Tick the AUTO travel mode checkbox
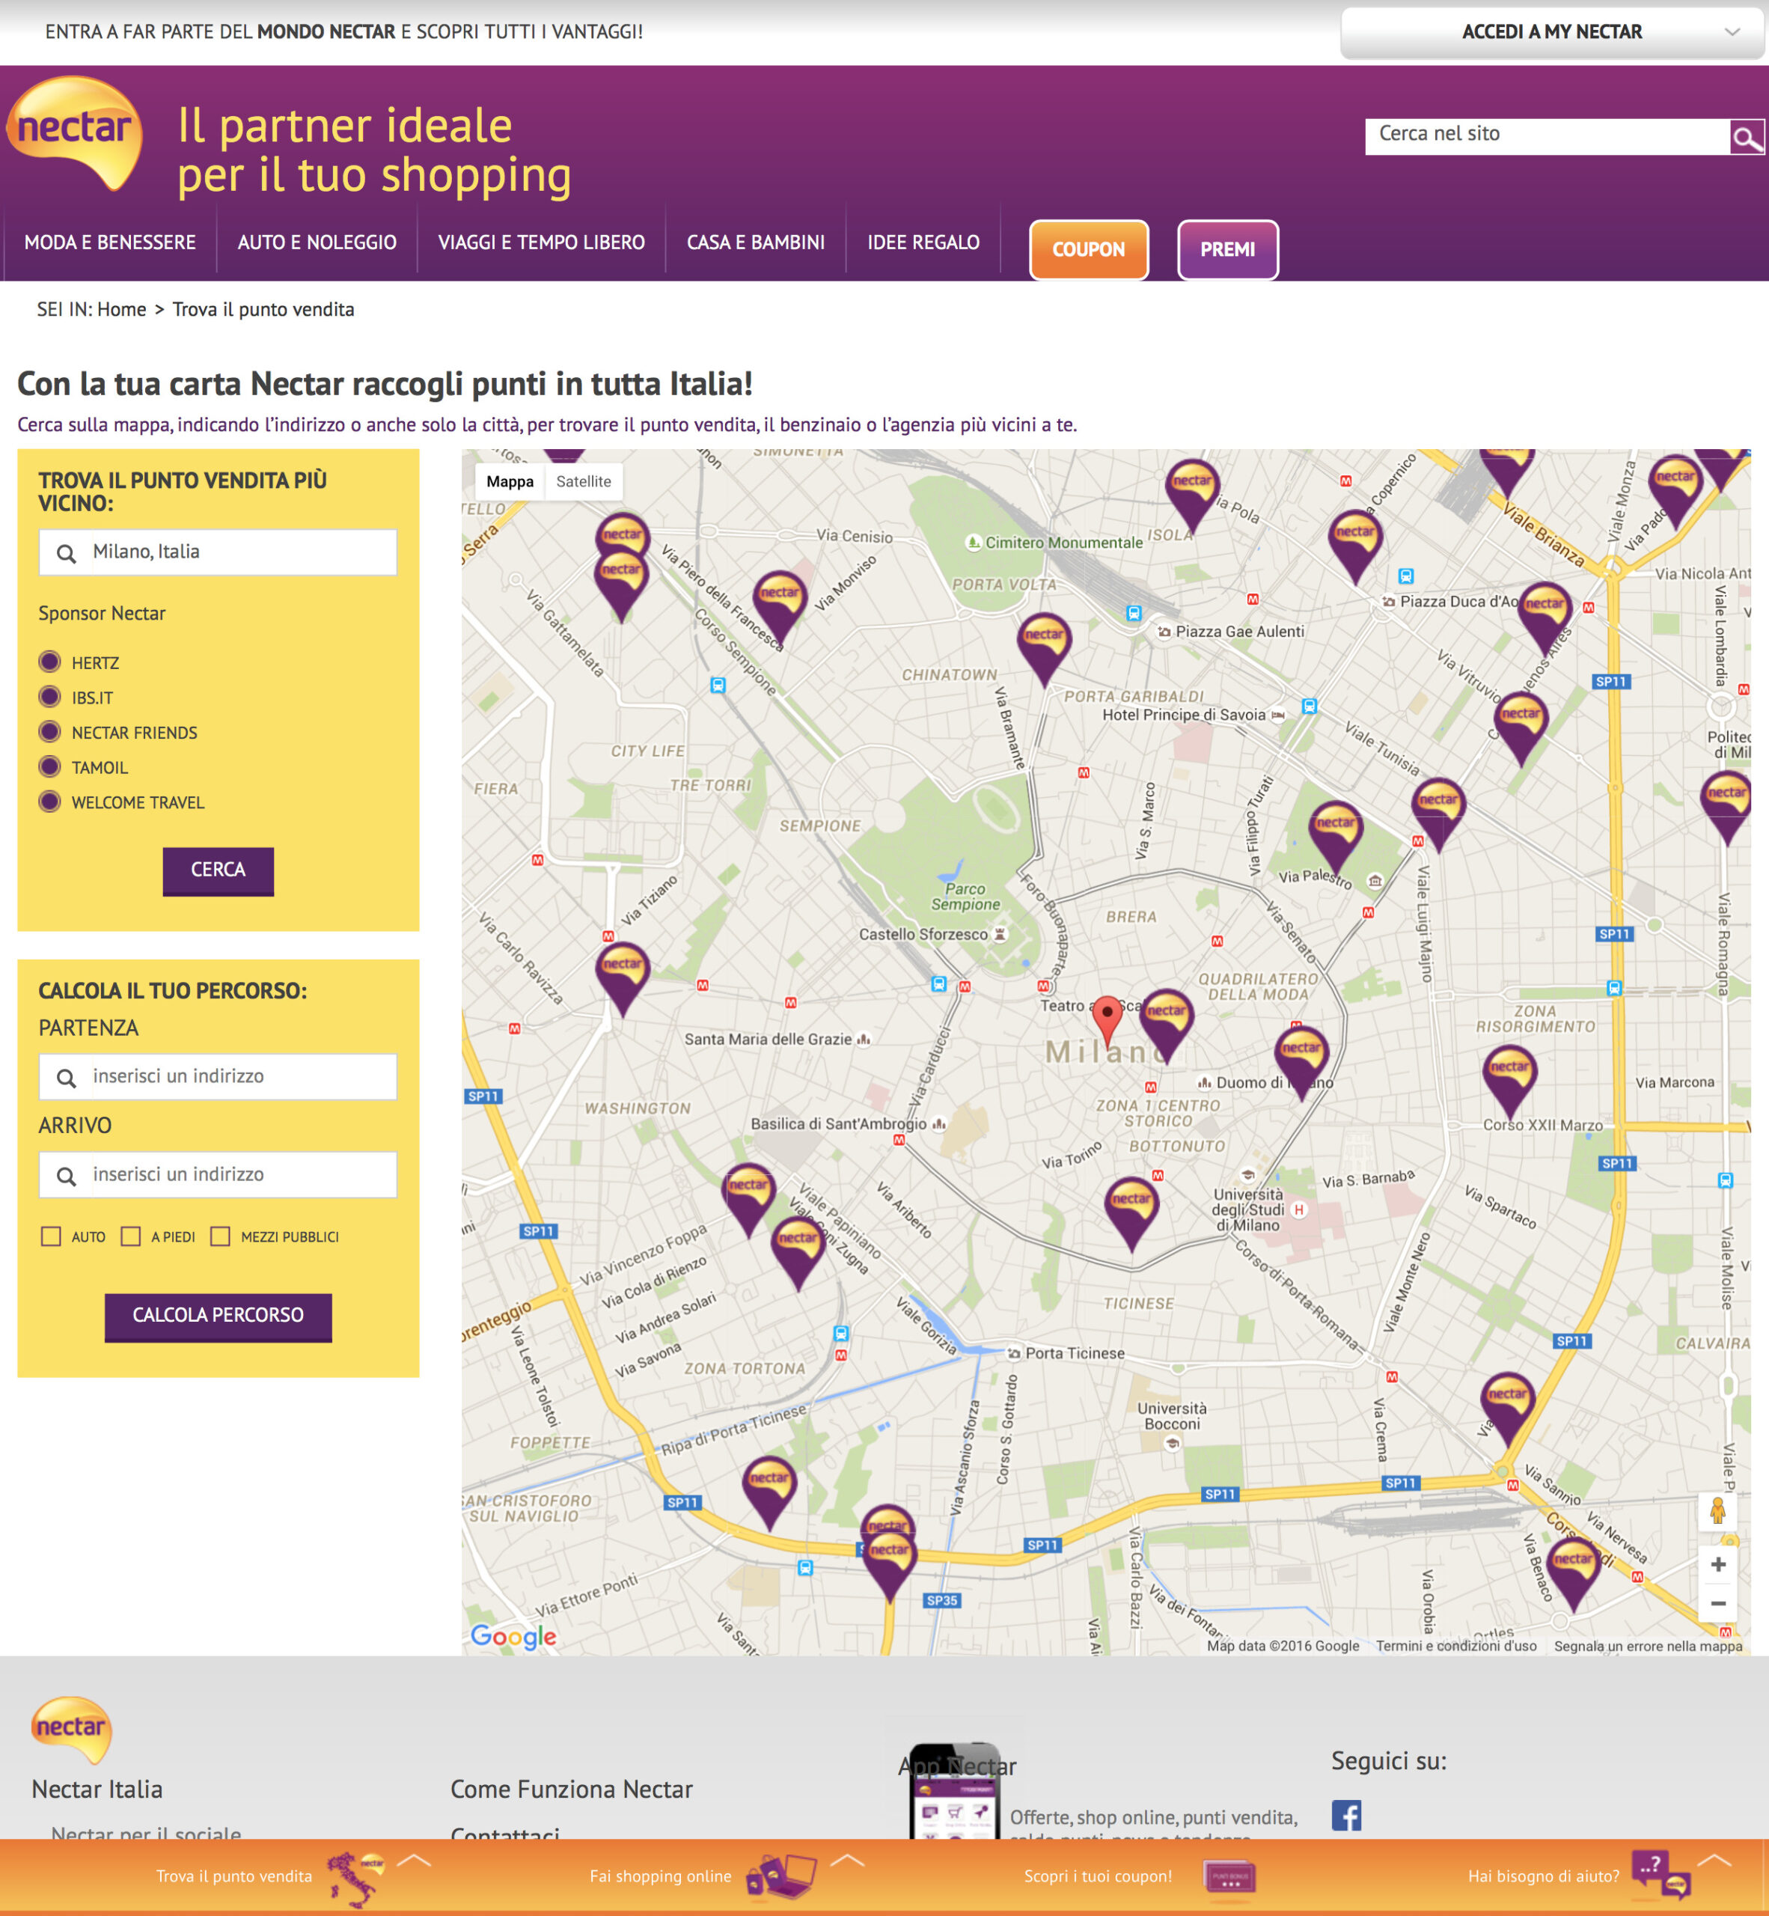Screen dimensions: 1769x1916 tap(52, 1236)
